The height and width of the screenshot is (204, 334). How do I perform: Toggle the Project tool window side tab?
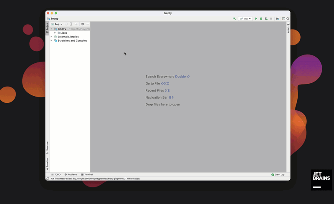[47, 28]
